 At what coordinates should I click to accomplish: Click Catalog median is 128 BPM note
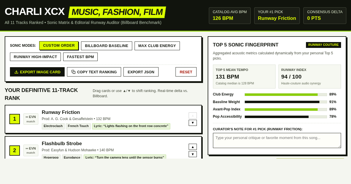(x=235, y=83)
